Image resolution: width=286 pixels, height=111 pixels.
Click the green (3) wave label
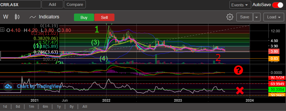point(95,43)
